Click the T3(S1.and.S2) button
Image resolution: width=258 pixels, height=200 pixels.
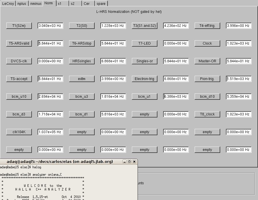tap(144, 26)
